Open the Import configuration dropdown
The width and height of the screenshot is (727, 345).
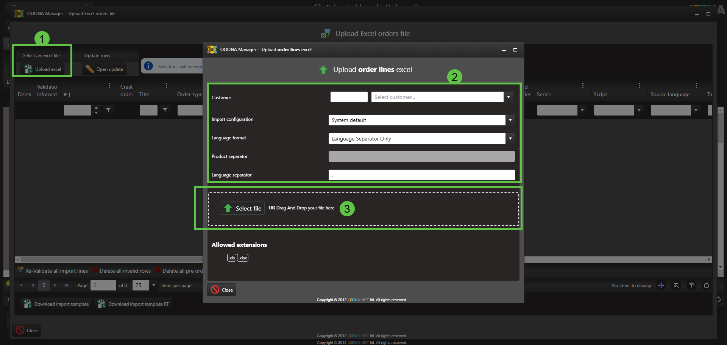[510, 120]
